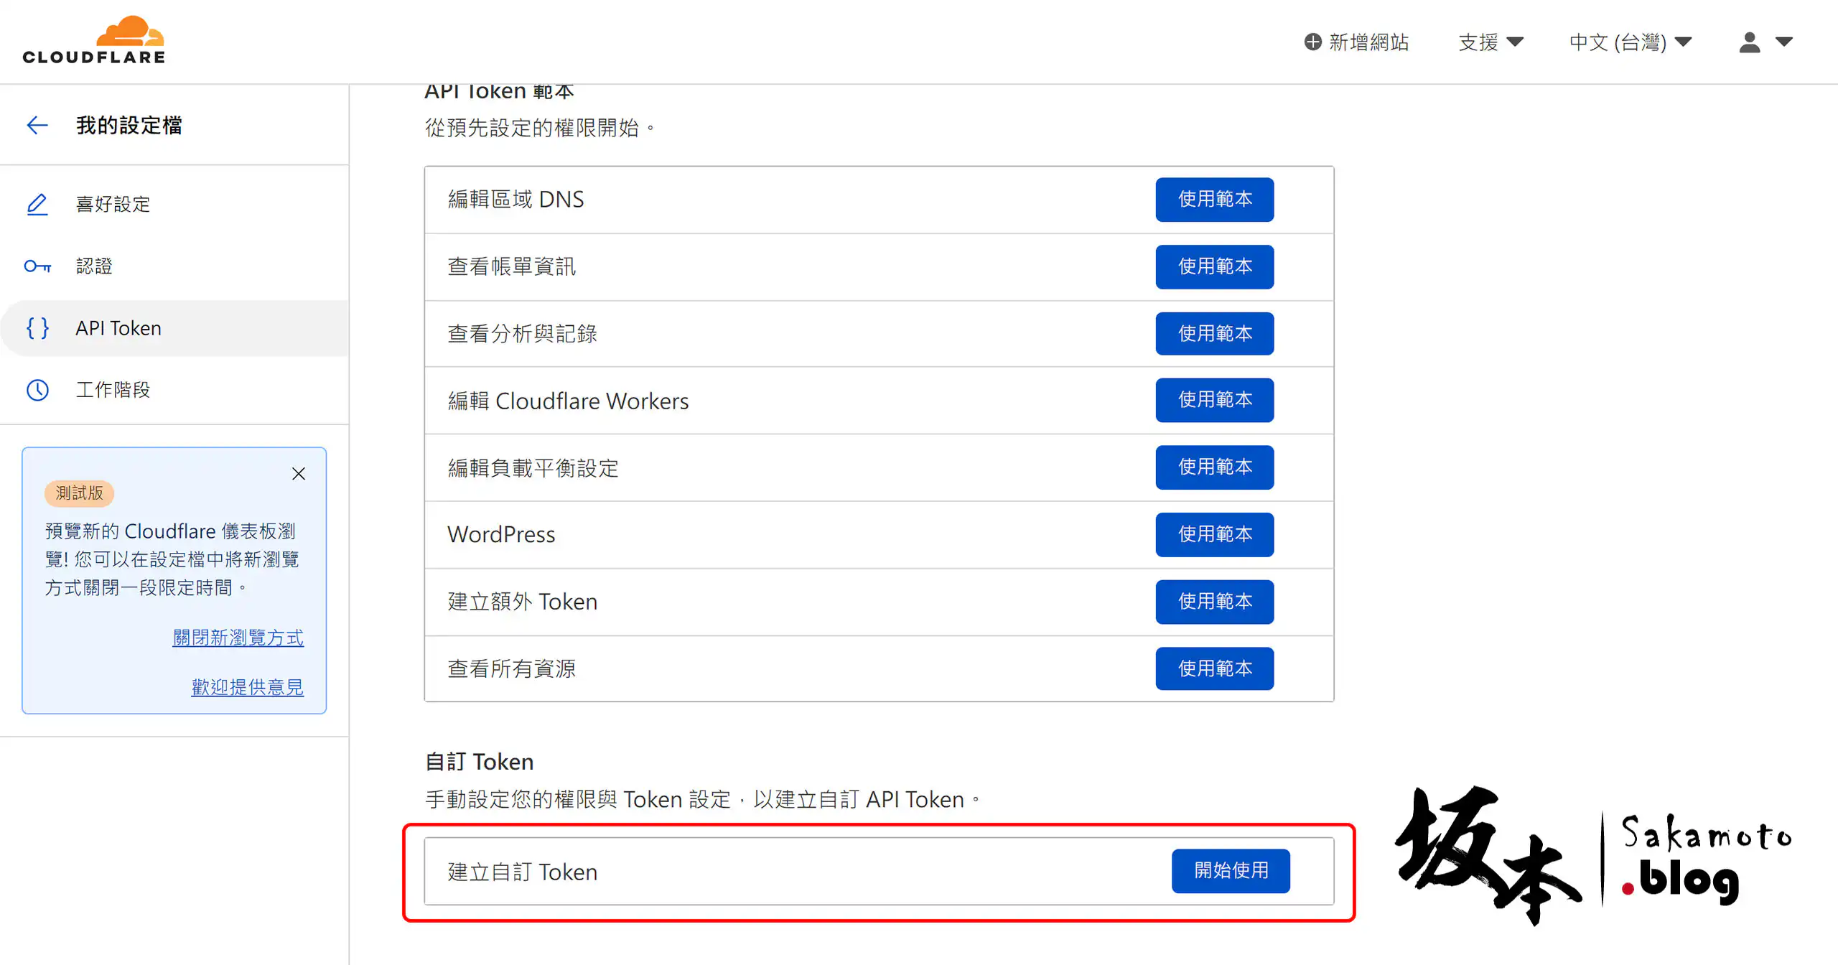This screenshot has height=965, width=1838.
Task: Expand the 支援 support menu
Action: pos(1491,42)
